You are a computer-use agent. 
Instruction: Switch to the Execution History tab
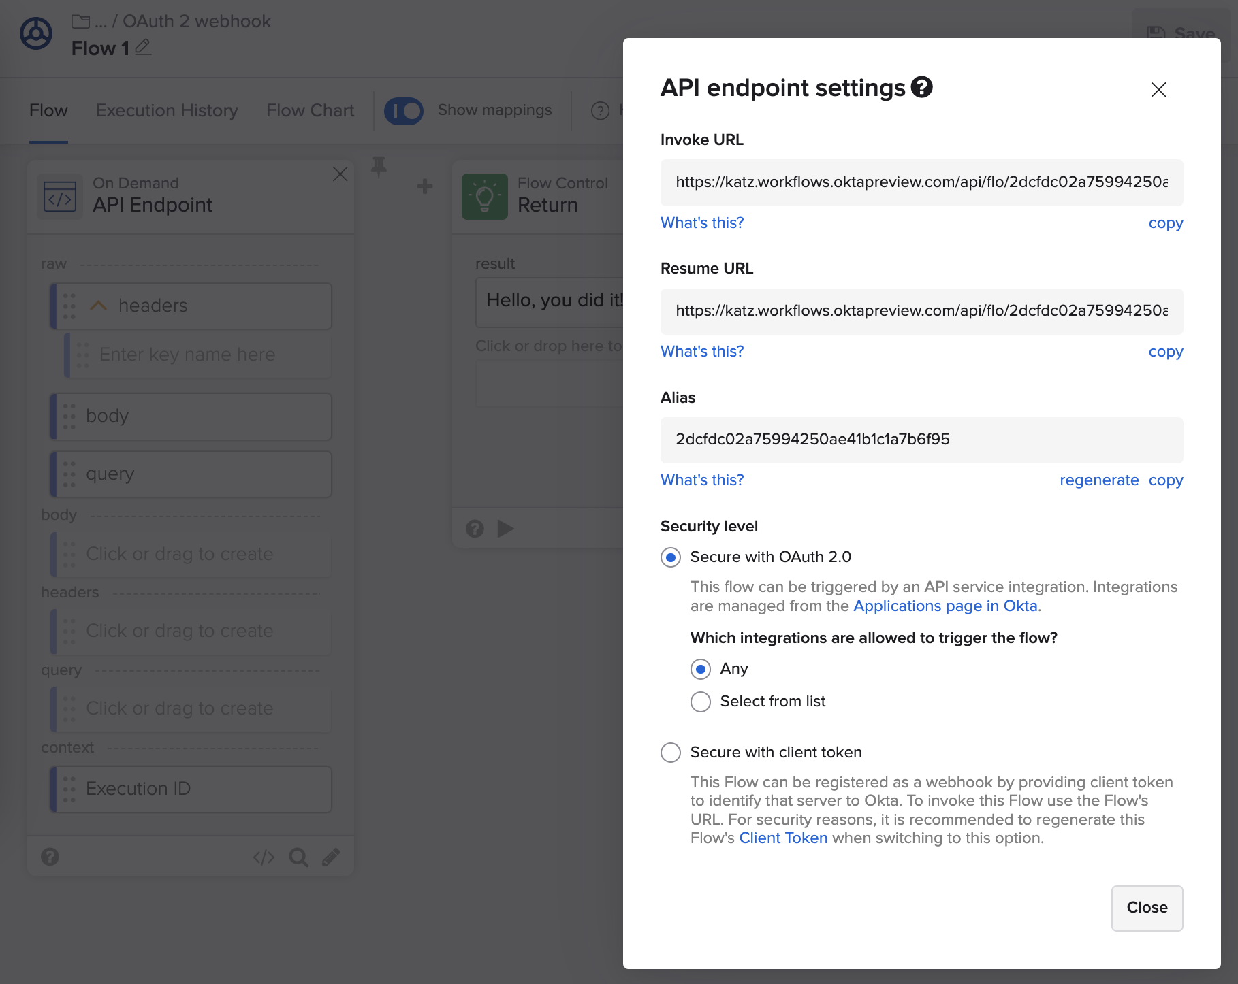coord(167,110)
